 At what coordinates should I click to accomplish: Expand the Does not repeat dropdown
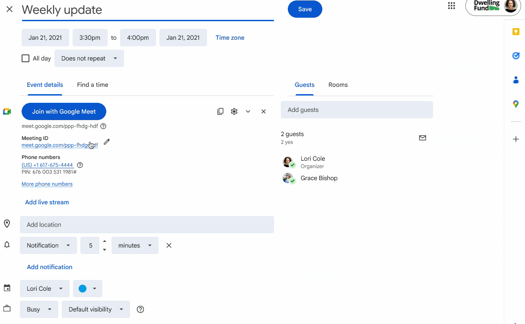[x=89, y=58]
